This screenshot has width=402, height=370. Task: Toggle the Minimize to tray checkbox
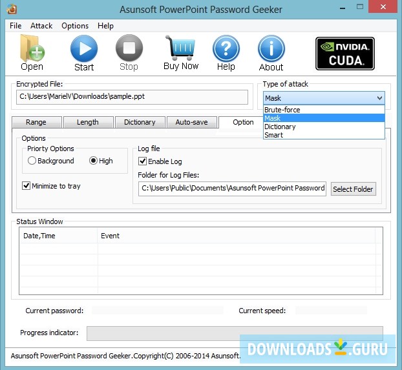click(x=26, y=185)
